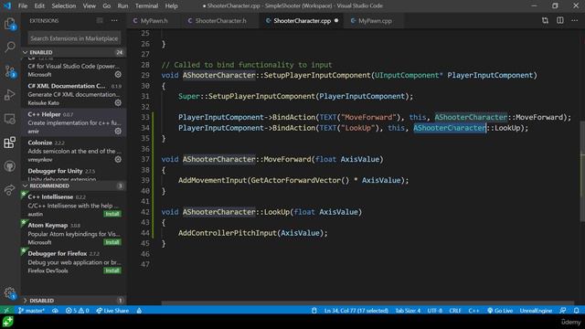Open manage gear for Colonize extension

point(118,159)
